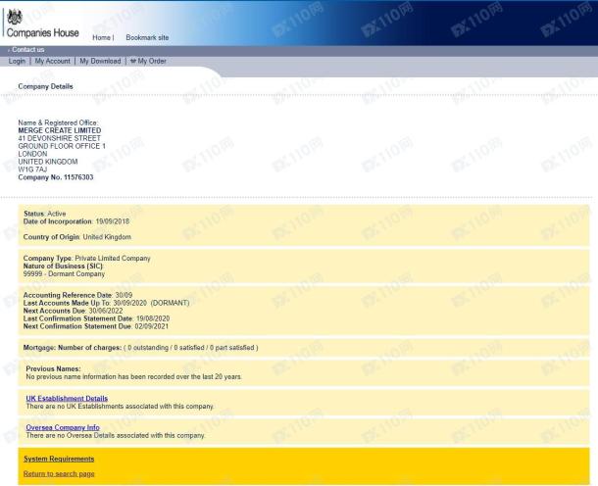Open My Download page
This screenshot has width=598, height=486.
coord(100,61)
